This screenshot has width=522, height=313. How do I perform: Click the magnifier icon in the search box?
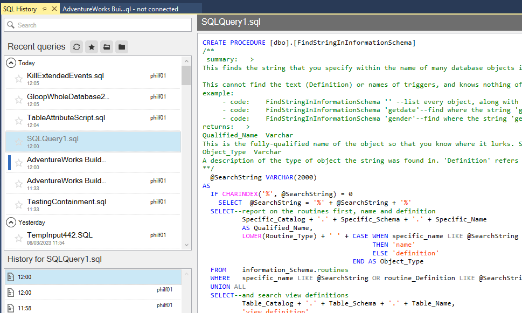pyautogui.click(x=11, y=25)
